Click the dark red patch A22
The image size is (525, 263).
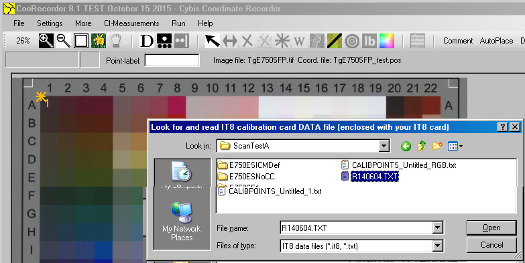click(x=431, y=105)
